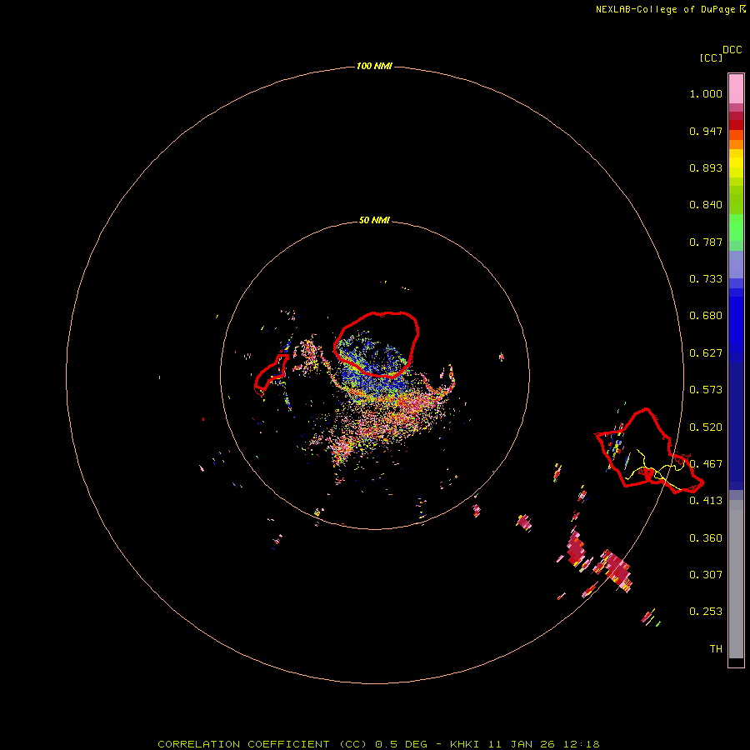Click the 0.947 legend value

pyautogui.click(x=706, y=131)
